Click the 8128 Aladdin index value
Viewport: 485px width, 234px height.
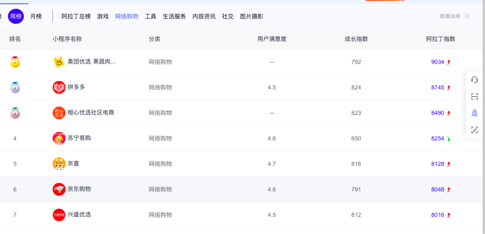click(x=438, y=164)
